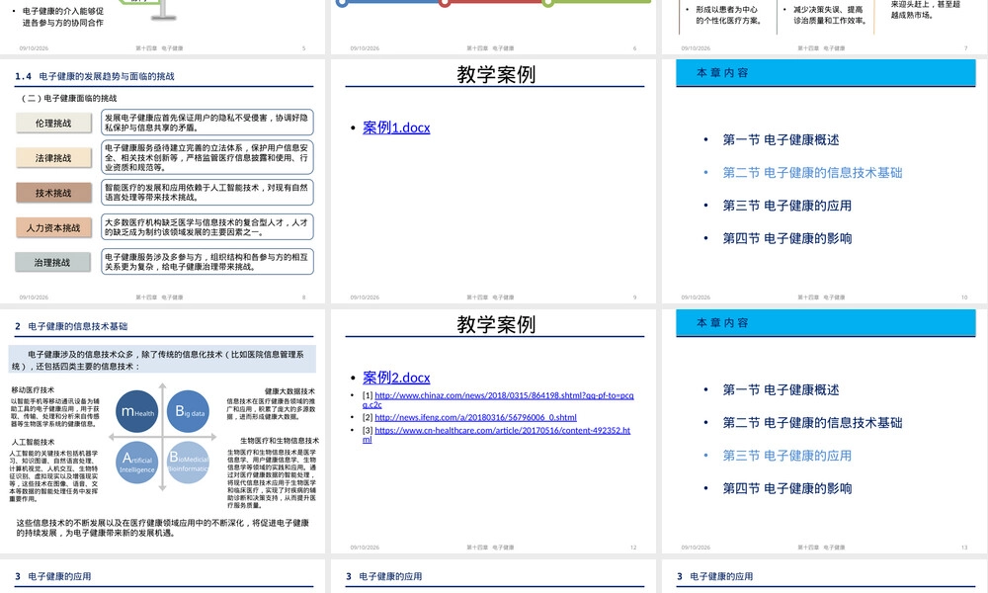The height and width of the screenshot is (593, 988).
Task: Select the 技术挑战 label box
Action: (x=53, y=193)
